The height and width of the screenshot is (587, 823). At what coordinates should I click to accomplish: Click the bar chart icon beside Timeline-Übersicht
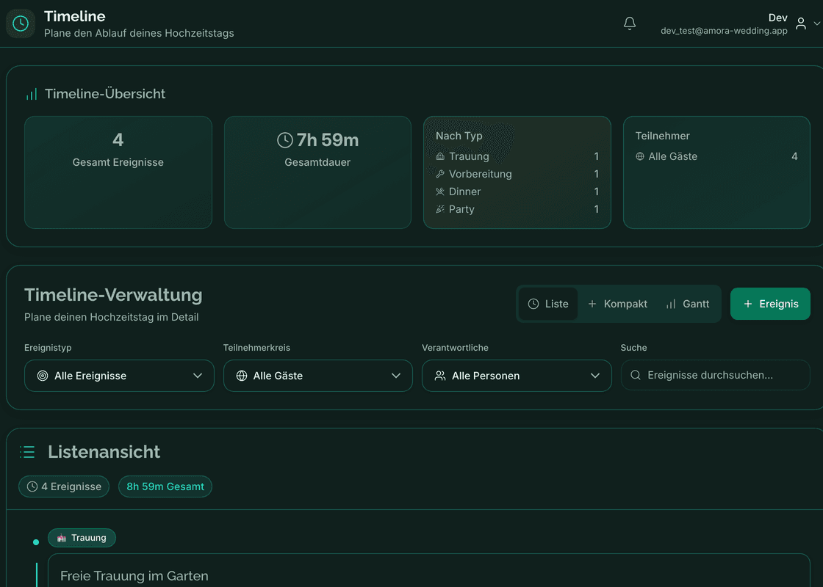pyautogui.click(x=32, y=94)
